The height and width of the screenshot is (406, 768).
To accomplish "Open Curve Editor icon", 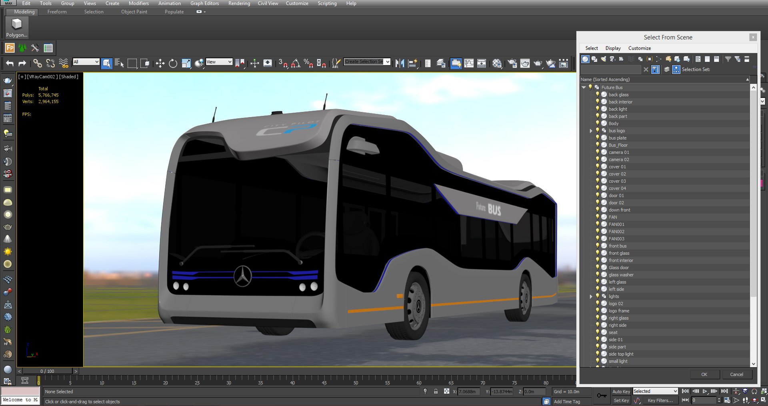I will coord(469,63).
